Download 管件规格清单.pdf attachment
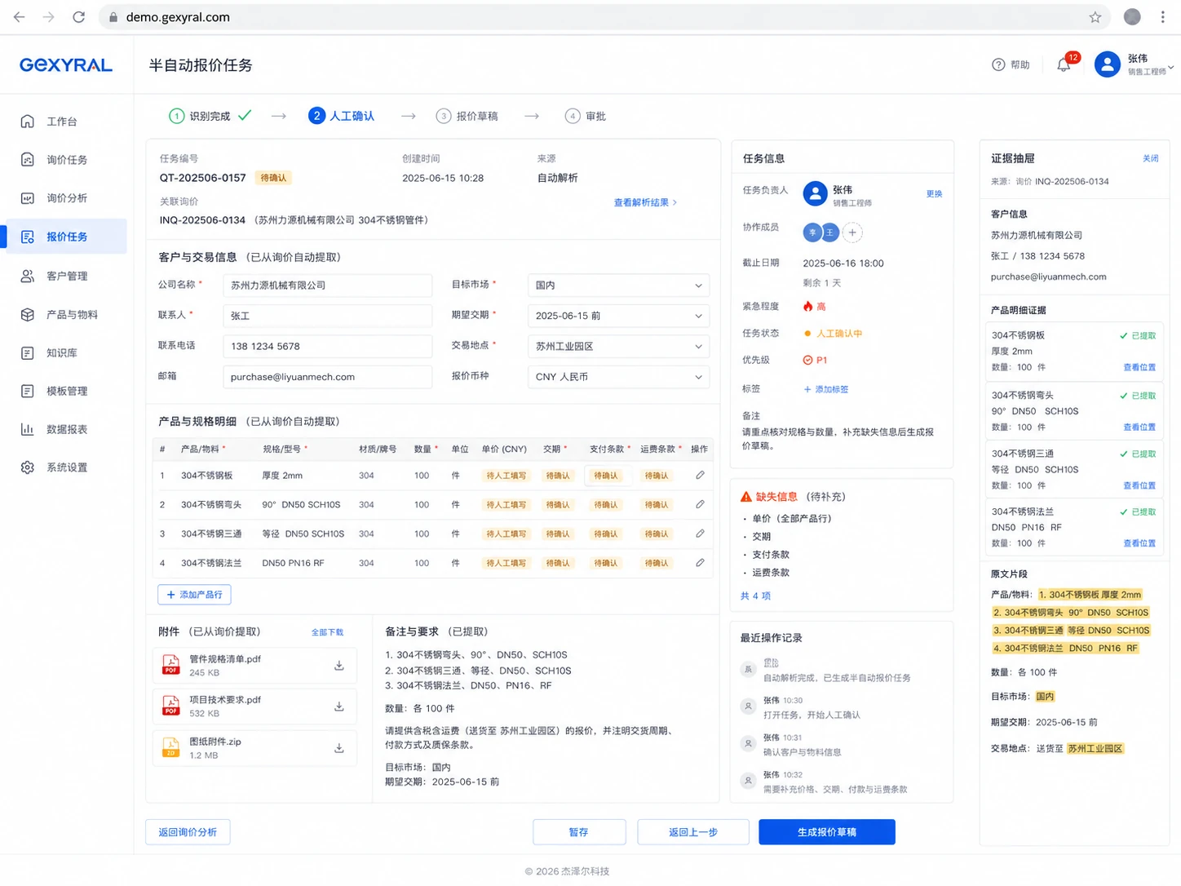1181x886 pixels. click(x=339, y=666)
